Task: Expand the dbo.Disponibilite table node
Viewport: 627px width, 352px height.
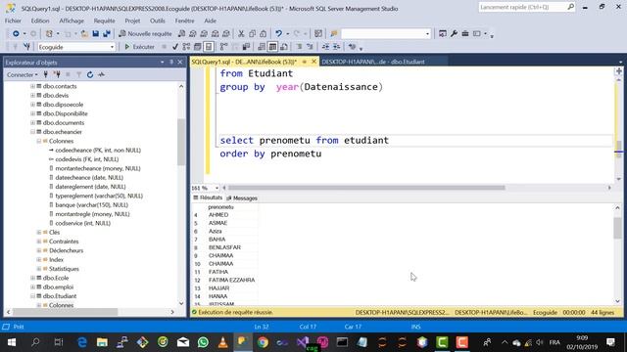Action: [32, 113]
